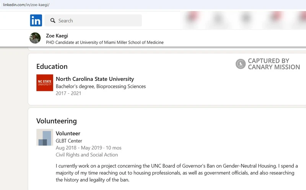This screenshot has width=306, height=190.
Task: Click the Volunteer role title
Action: (x=68, y=133)
